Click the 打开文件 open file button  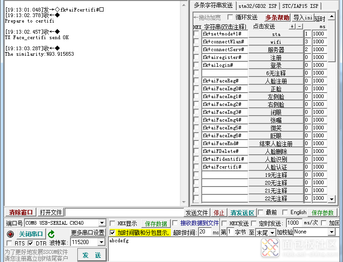pyautogui.click(x=51, y=212)
